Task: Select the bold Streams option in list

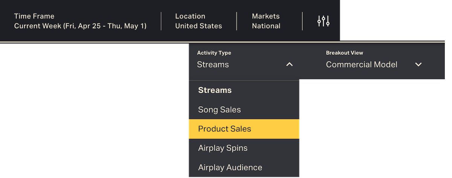Action: [x=215, y=90]
